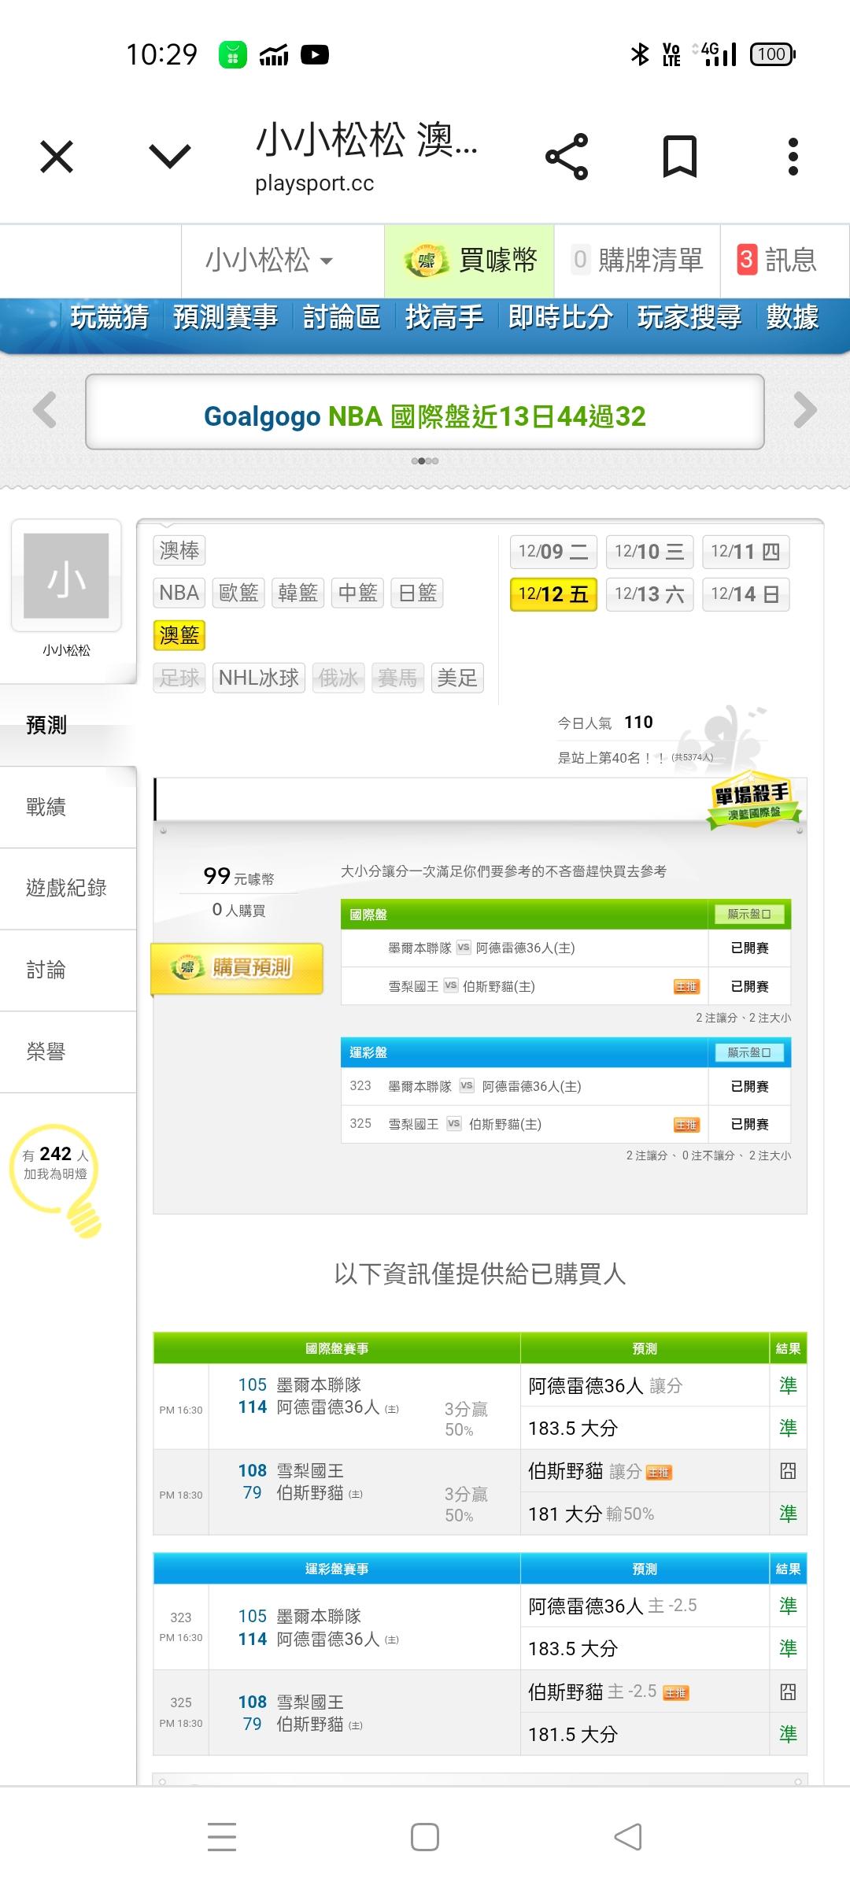Open 預測賽事 menu
The width and height of the screenshot is (850, 1889).
pyautogui.click(x=225, y=317)
